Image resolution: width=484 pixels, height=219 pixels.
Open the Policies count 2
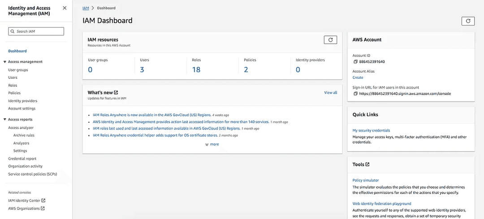[246, 70]
